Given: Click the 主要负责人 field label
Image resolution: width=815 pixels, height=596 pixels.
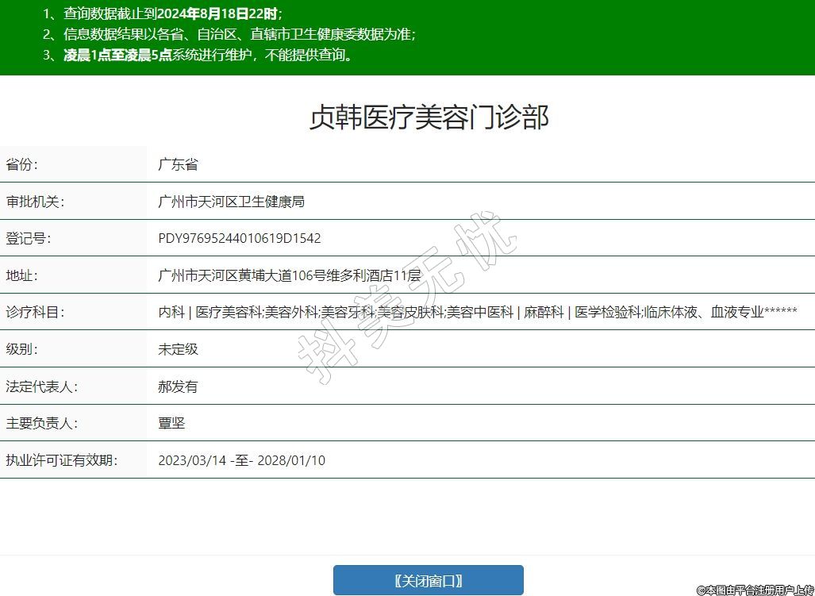Looking at the screenshot, I should tap(41, 423).
